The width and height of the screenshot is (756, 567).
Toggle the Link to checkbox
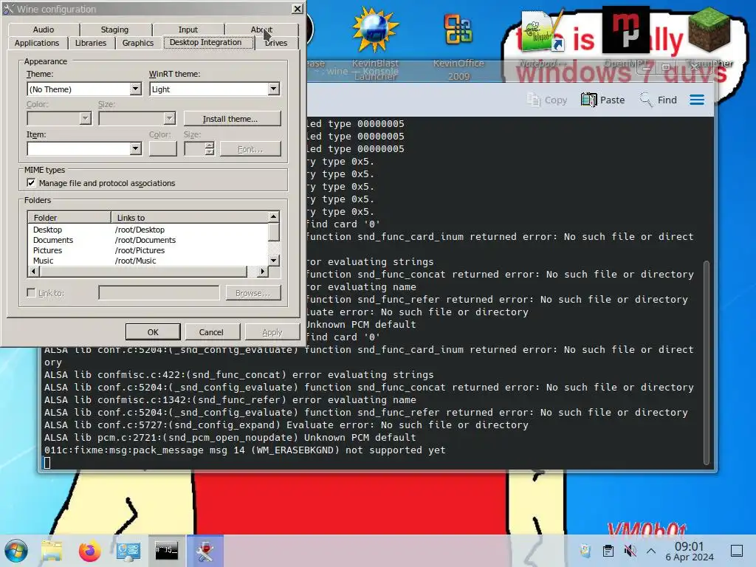coord(31,292)
